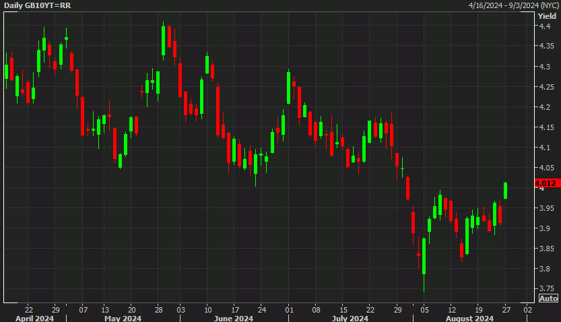Click the 3.75 yield axis tick
Image resolution: width=561 pixels, height=322 pixels.
(x=545, y=289)
